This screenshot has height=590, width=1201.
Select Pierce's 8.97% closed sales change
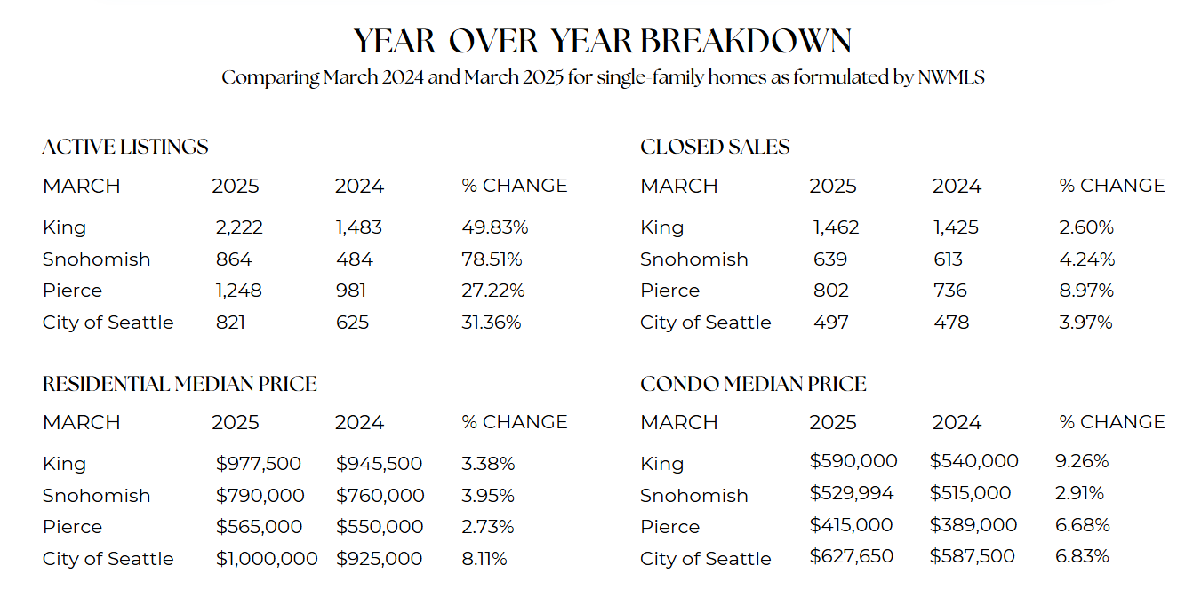click(1086, 291)
